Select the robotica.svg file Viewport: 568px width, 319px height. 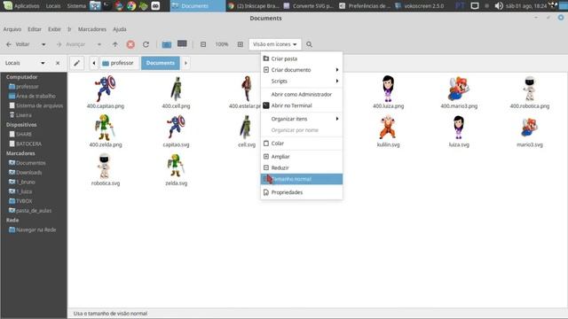tap(106, 169)
